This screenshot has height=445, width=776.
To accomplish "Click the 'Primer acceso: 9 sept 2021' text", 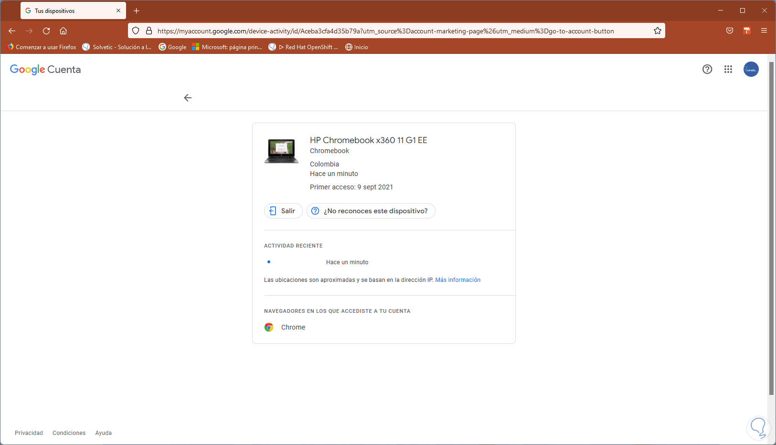I will tap(351, 187).
